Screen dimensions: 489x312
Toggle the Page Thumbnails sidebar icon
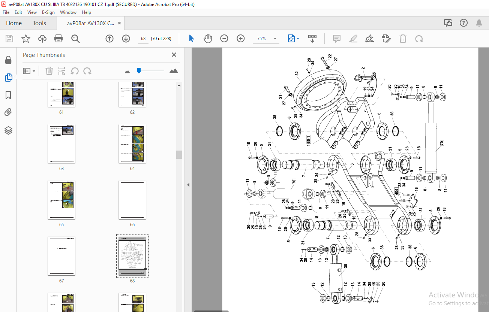tap(8, 78)
